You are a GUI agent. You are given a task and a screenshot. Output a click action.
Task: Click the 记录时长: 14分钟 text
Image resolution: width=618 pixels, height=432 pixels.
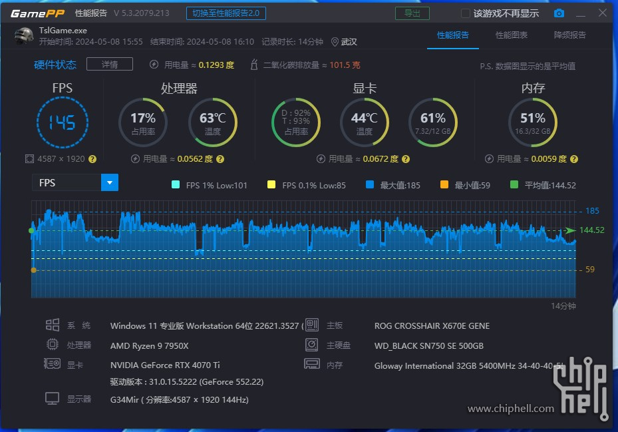coord(293,42)
